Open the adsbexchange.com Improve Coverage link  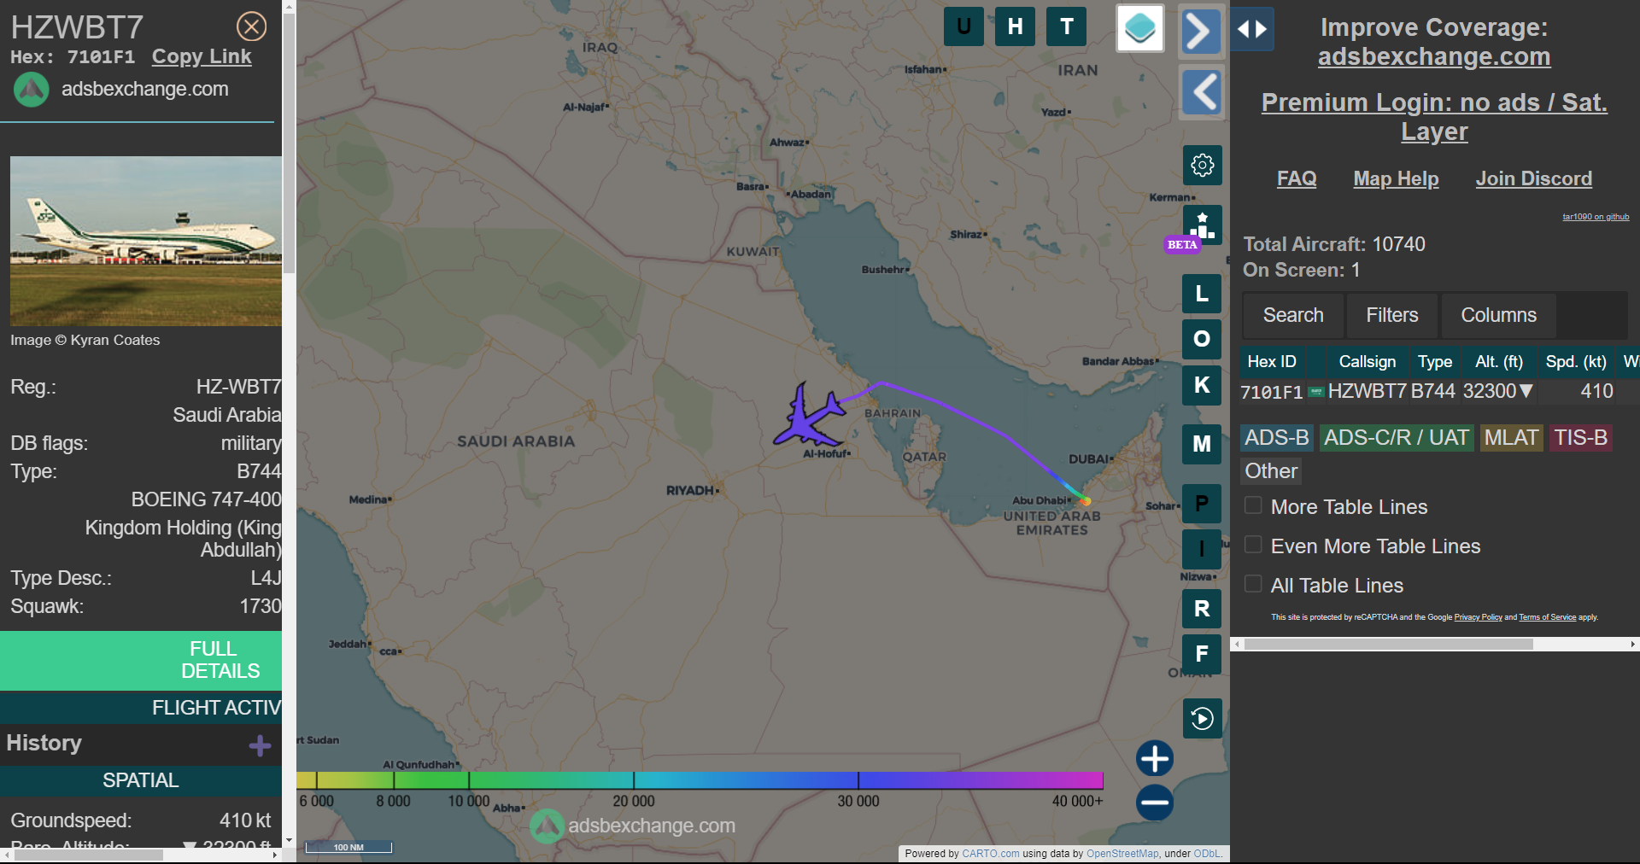point(1434,56)
